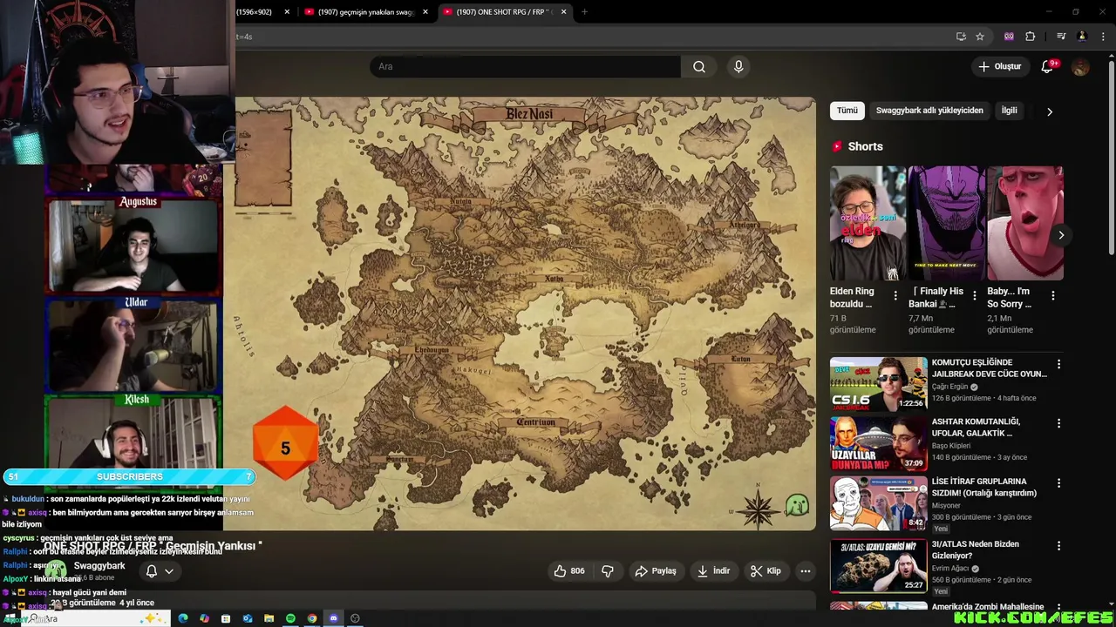Viewport: 1116px width, 627px height.
Task: Open options for LİSE İTİRAF video
Action: [x=1058, y=483]
